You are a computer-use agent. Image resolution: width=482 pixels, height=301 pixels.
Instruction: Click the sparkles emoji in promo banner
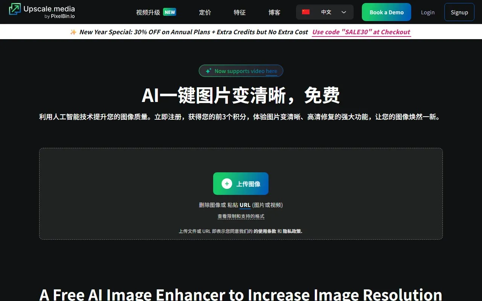(73, 32)
